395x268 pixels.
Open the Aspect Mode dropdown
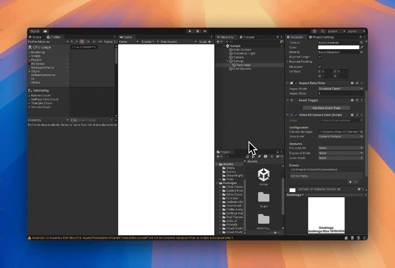(341, 89)
